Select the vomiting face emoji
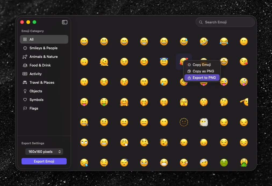This screenshot has width=272, height=186. pyautogui.click(x=244, y=163)
